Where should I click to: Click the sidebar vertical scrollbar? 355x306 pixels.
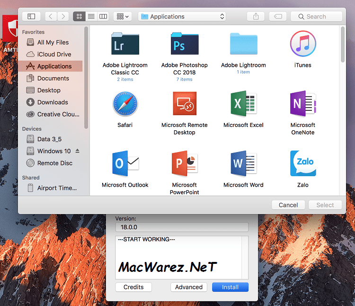pyautogui.click(x=86, y=78)
